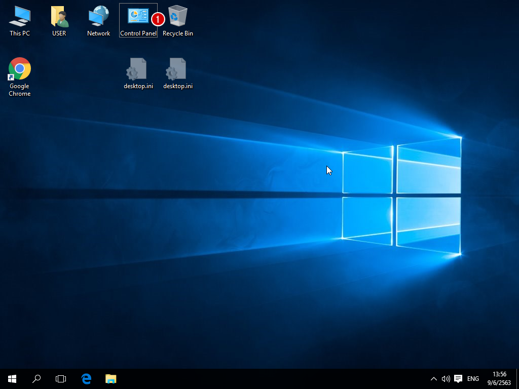Open the taskbar search magnifier
519x389 pixels.
(36, 378)
